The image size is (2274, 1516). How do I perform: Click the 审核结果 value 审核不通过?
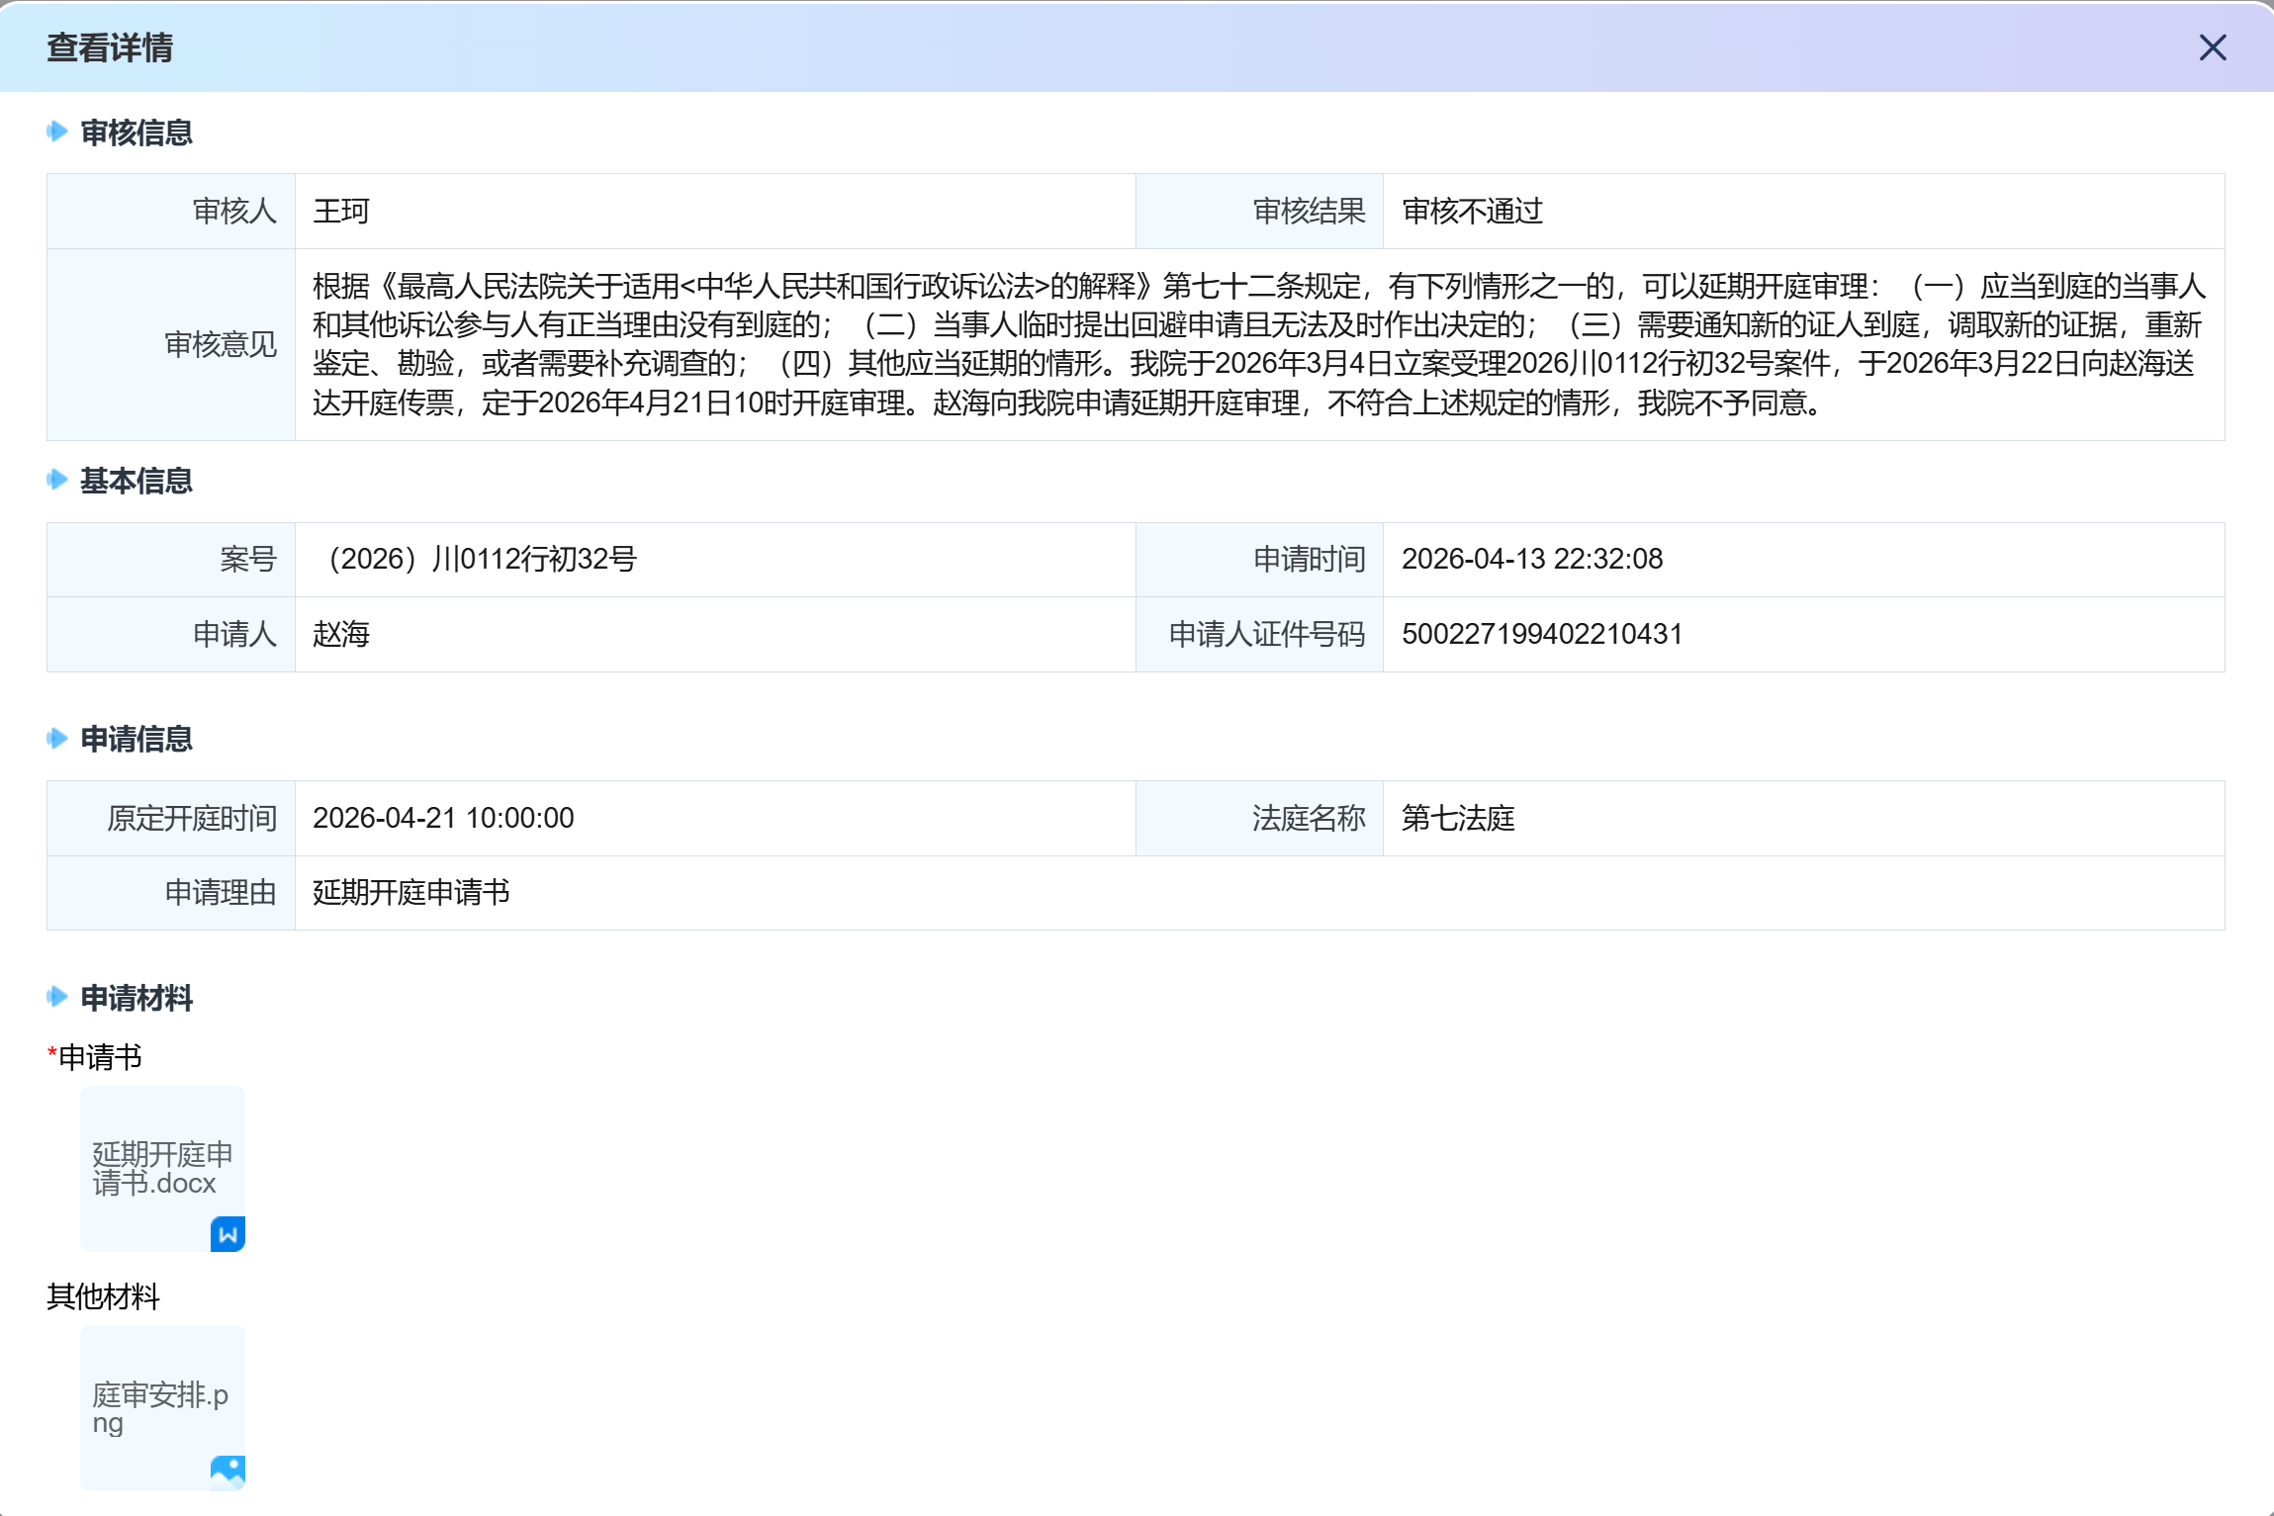[x=1472, y=211]
